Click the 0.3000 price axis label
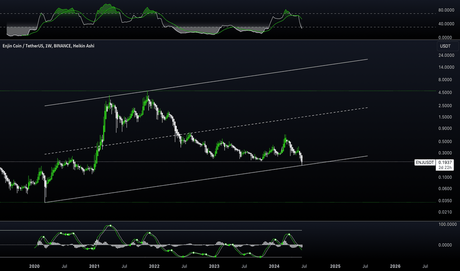This screenshot has height=271, width=460. [446, 153]
